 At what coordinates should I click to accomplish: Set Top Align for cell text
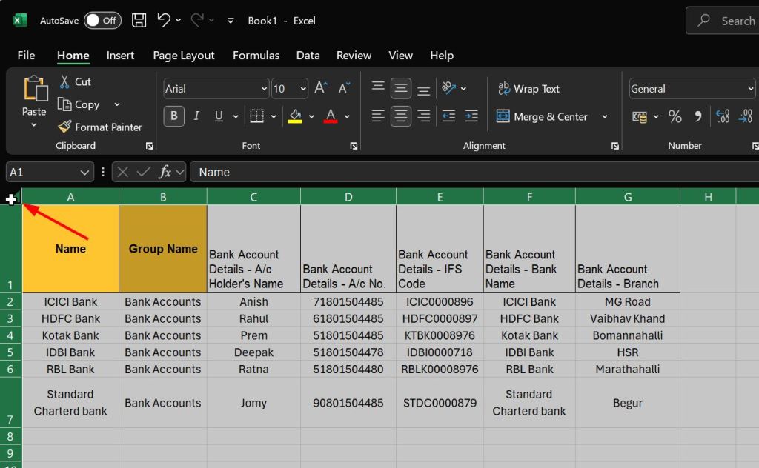click(378, 87)
